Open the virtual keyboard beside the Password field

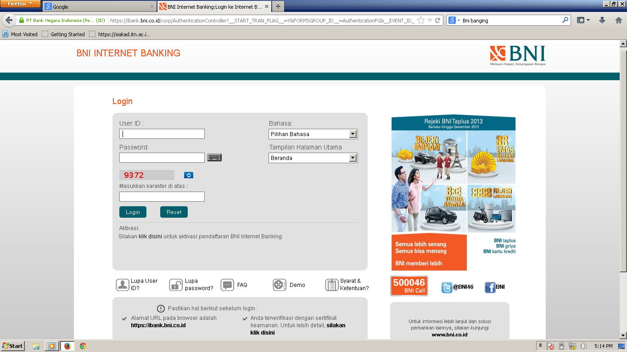tap(214, 158)
